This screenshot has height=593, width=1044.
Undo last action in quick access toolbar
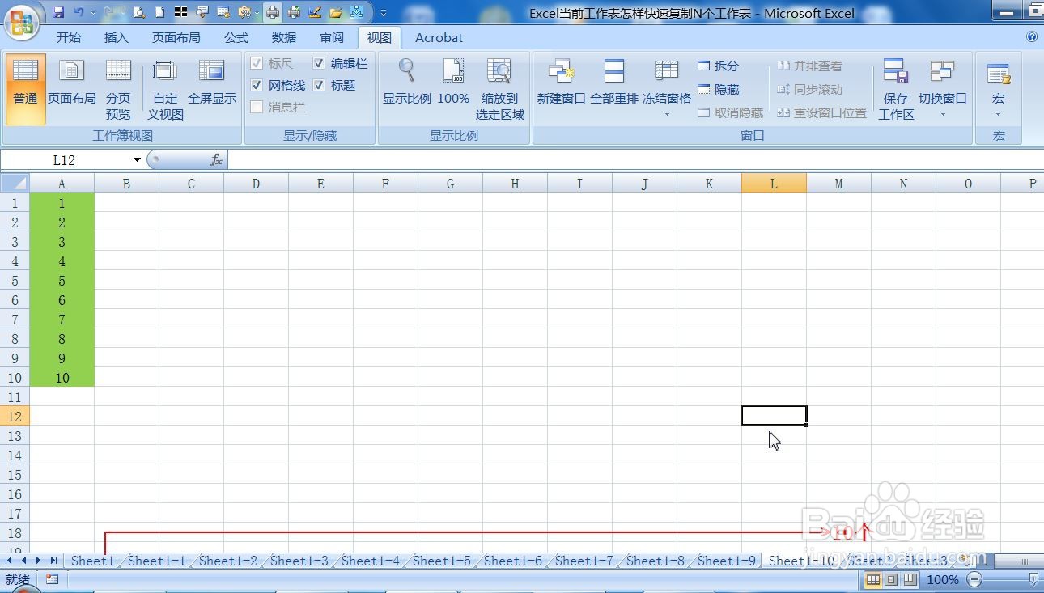pos(79,12)
